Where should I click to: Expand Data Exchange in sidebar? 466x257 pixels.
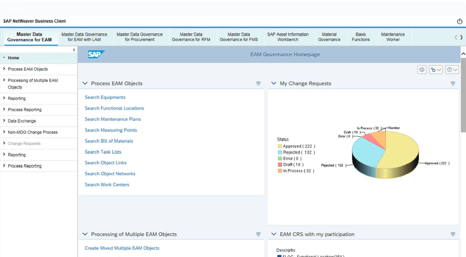click(22, 121)
